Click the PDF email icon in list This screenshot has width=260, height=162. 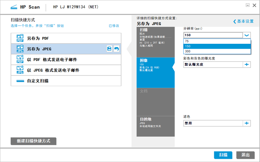tap(20, 59)
